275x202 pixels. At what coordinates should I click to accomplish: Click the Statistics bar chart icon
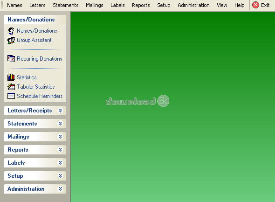[x=11, y=77]
